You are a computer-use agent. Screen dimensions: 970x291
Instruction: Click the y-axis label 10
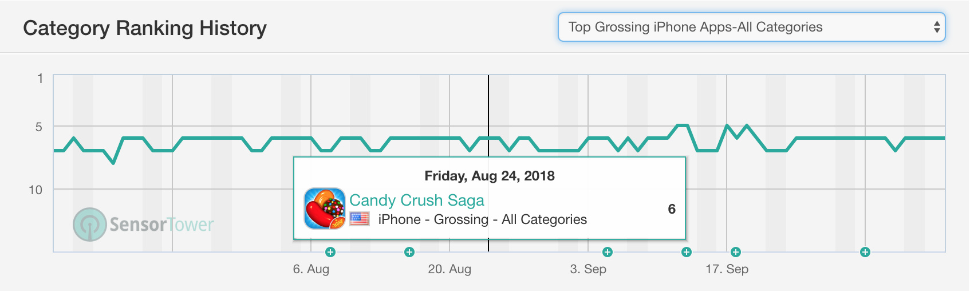(36, 190)
